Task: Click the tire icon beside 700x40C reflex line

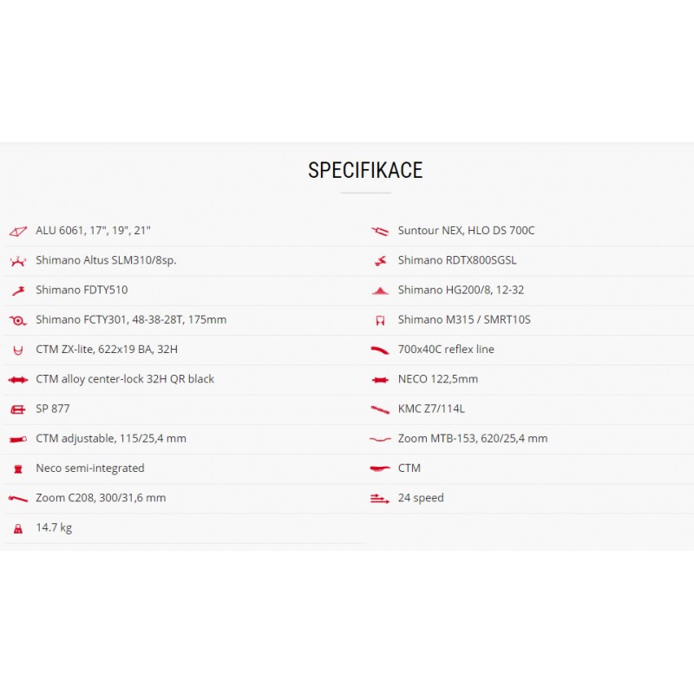Action: pos(380,350)
